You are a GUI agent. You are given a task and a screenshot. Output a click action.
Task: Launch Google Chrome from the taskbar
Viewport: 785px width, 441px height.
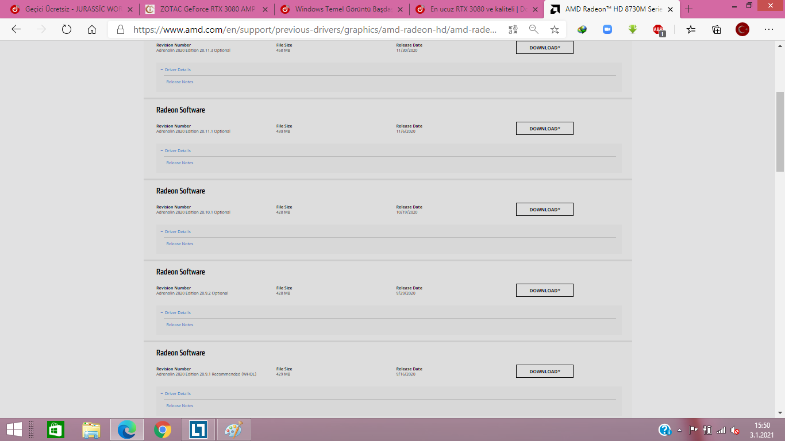tap(163, 430)
